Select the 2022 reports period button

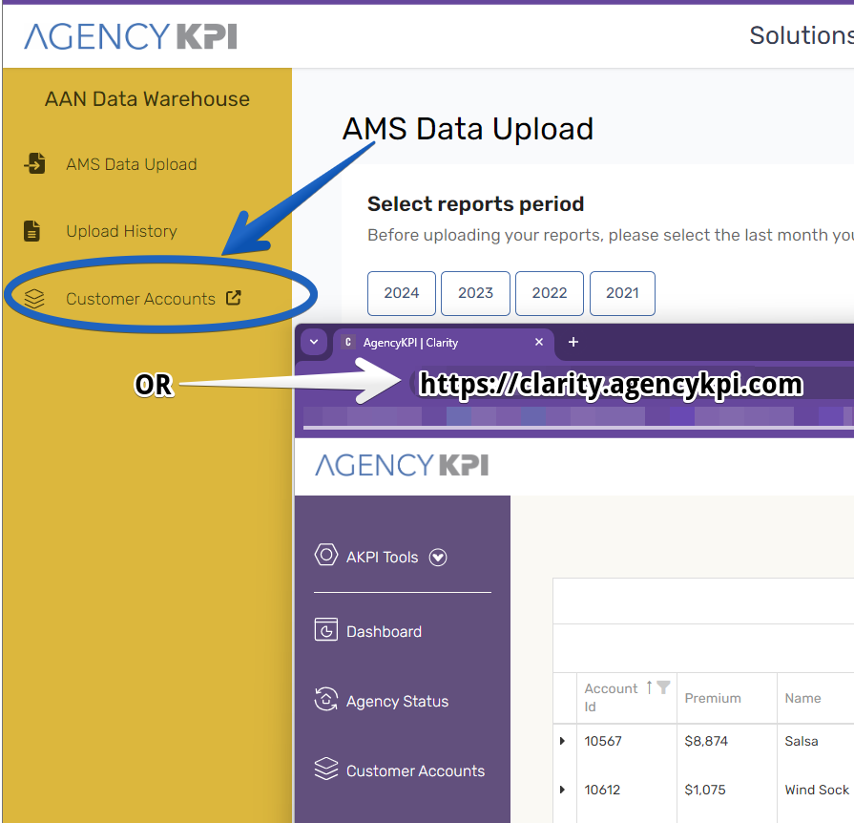pyautogui.click(x=550, y=293)
